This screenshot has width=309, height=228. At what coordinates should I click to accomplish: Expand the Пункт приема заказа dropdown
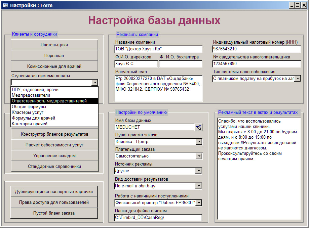coord(199,142)
